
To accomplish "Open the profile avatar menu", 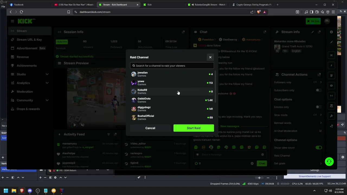I will pos(327,21).
